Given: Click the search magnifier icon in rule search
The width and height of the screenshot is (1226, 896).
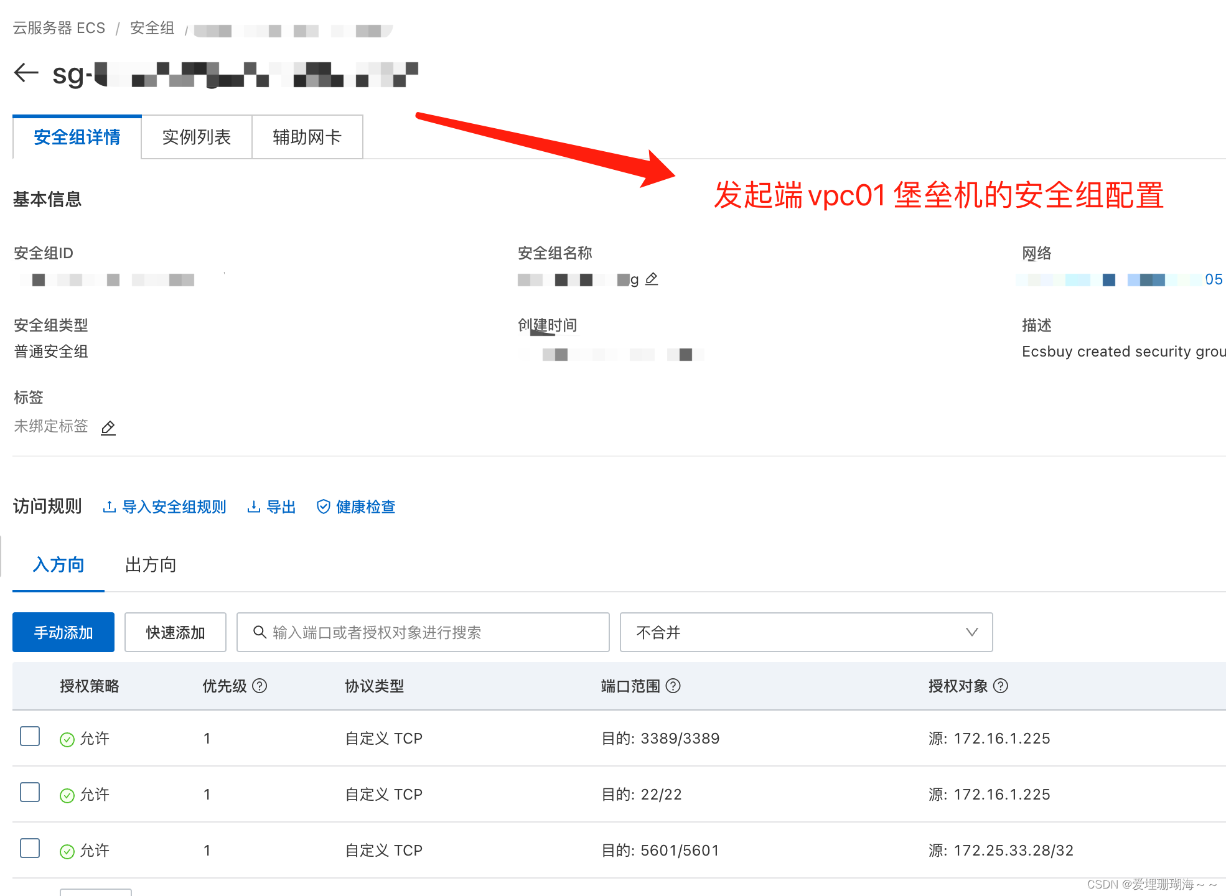Looking at the screenshot, I should click(x=260, y=632).
